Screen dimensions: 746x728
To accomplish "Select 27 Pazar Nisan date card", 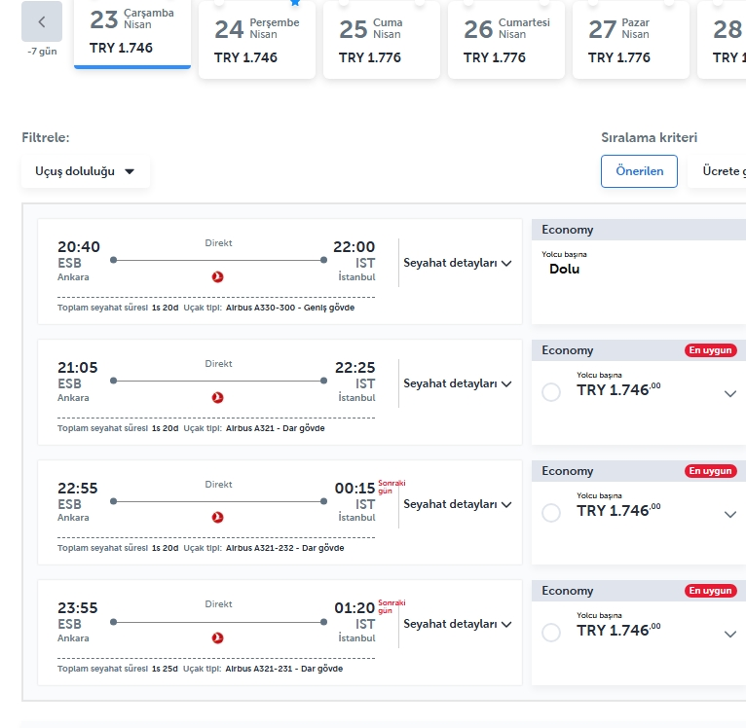I will click(631, 40).
